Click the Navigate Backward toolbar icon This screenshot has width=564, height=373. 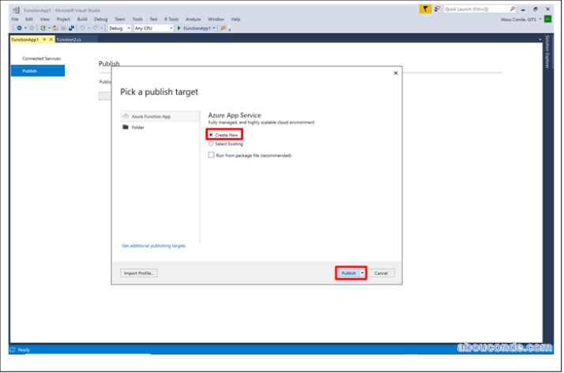point(19,28)
